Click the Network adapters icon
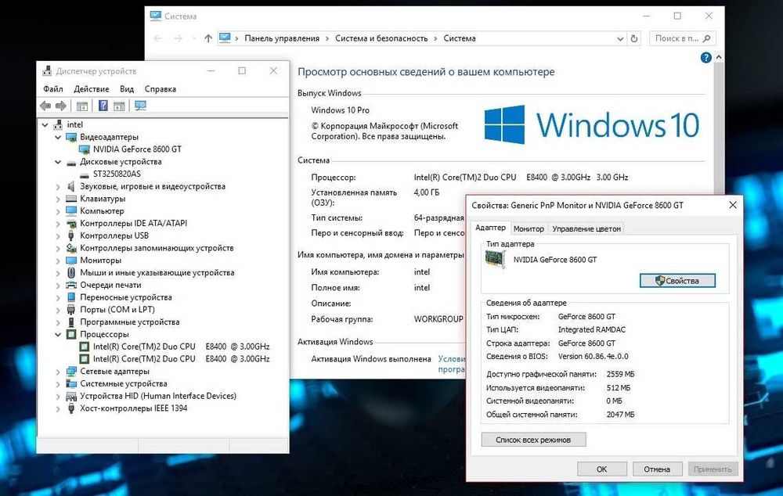 [x=71, y=372]
